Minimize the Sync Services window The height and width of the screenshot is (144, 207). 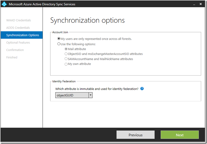194,4
